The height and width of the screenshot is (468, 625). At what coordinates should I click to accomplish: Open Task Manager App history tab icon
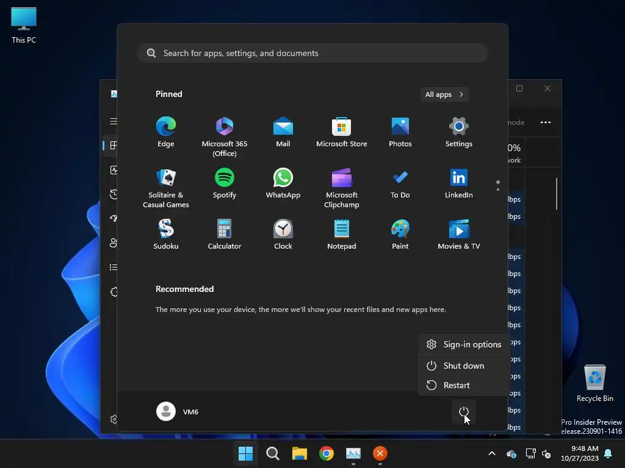click(x=114, y=194)
